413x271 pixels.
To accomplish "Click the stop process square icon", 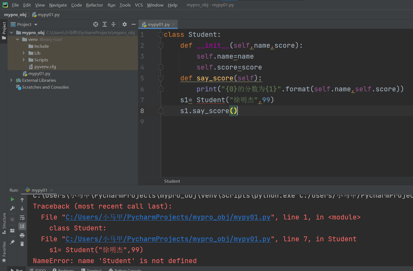I will 12,219.
